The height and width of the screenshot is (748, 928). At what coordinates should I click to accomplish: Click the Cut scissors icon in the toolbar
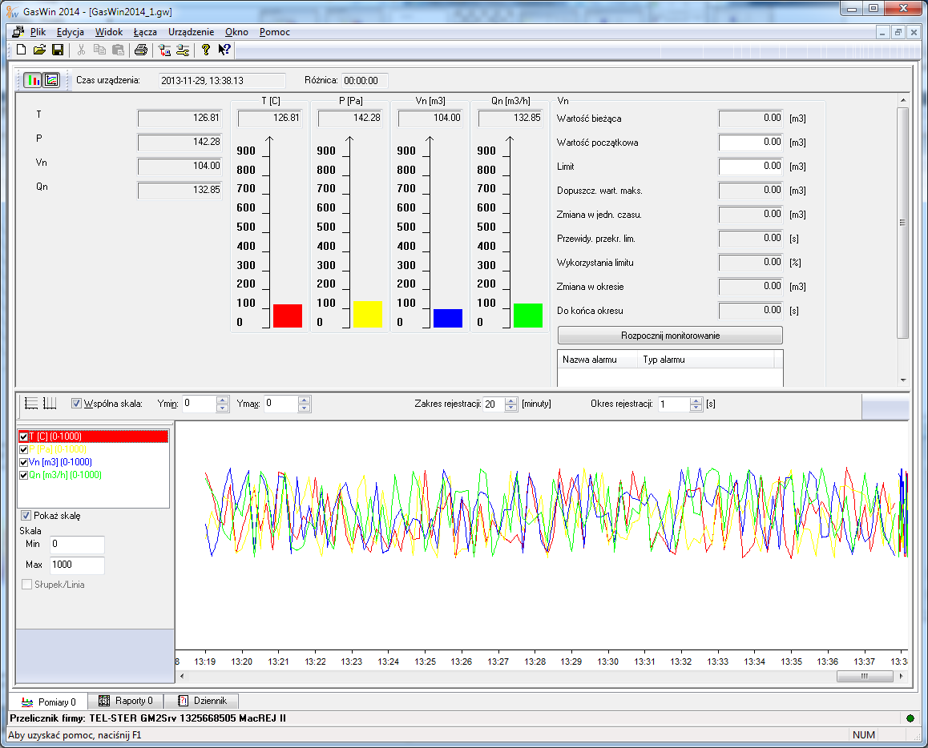[81, 50]
